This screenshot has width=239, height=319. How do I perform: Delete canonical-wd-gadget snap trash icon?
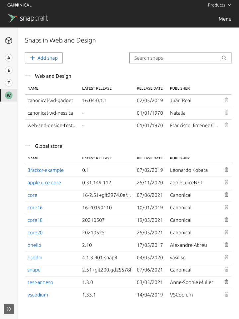[226, 100]
